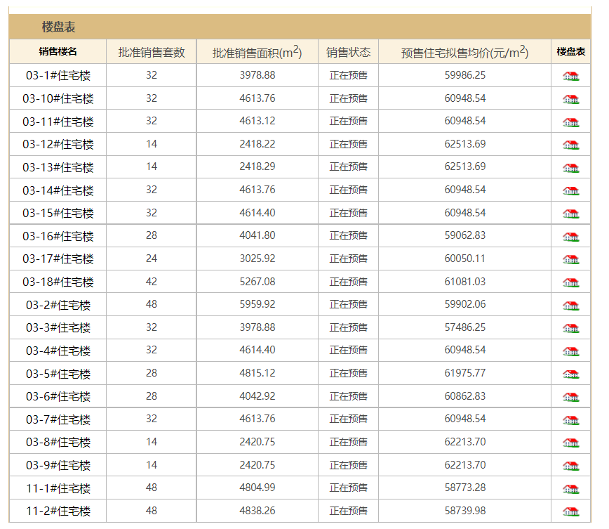
Task: Click average price 57486.25
Action: coord(465,327)
